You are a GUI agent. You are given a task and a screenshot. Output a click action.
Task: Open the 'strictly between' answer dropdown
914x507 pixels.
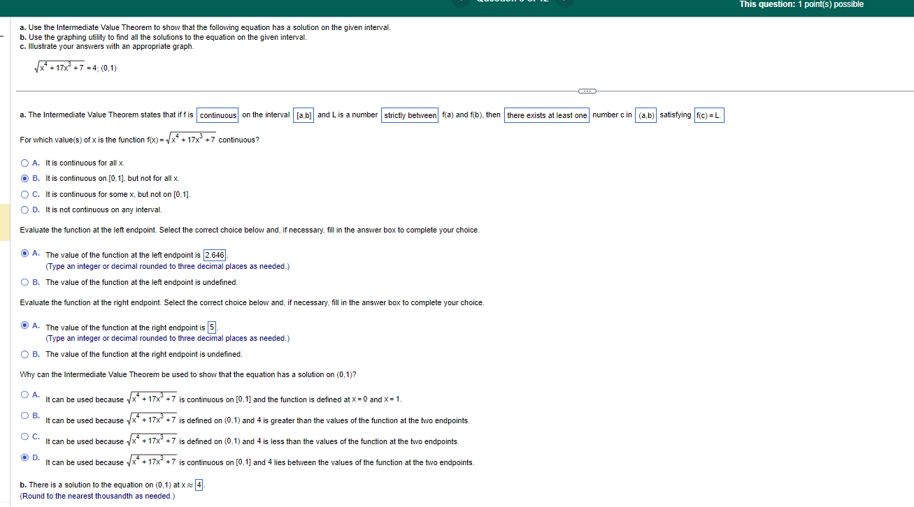coord(409,115)
